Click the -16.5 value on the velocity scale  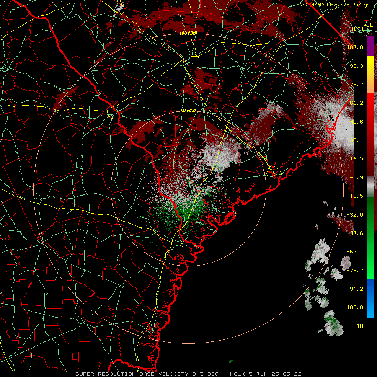click(355, 196)
